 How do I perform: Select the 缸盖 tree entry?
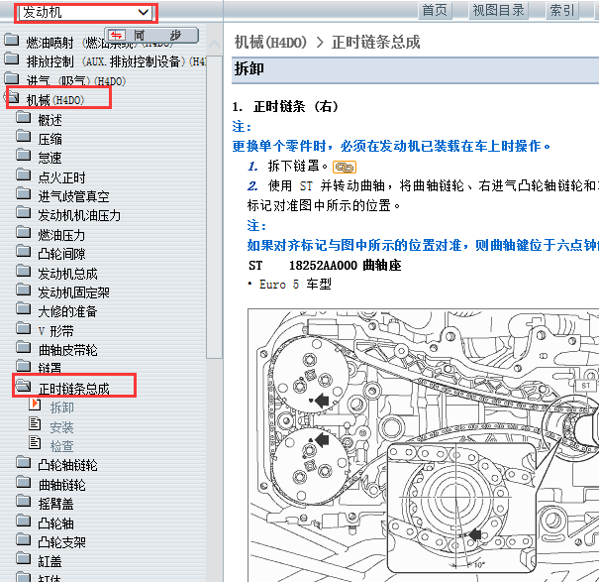[50, 562]
